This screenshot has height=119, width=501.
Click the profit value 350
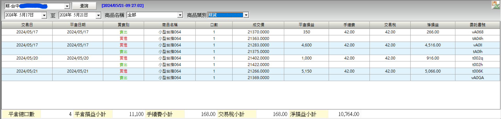[x=307, y=32]
